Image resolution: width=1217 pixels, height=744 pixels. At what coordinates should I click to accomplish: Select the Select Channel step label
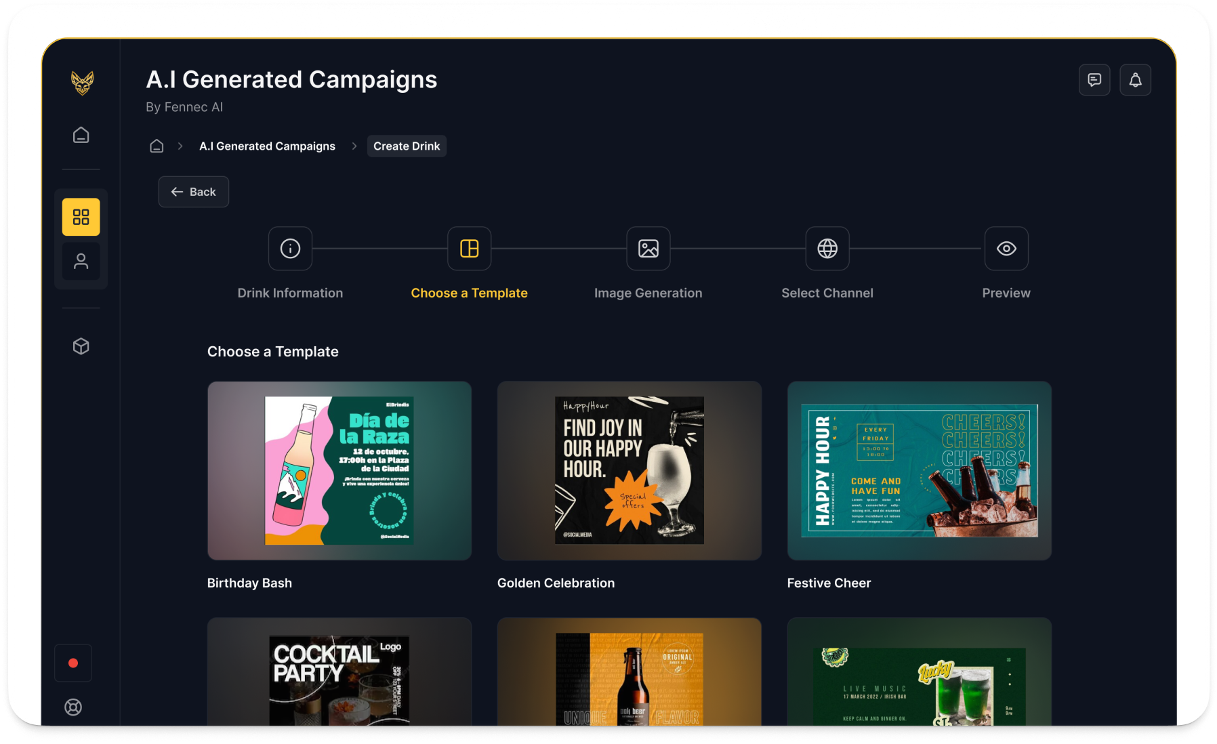(x=827, y=293)
